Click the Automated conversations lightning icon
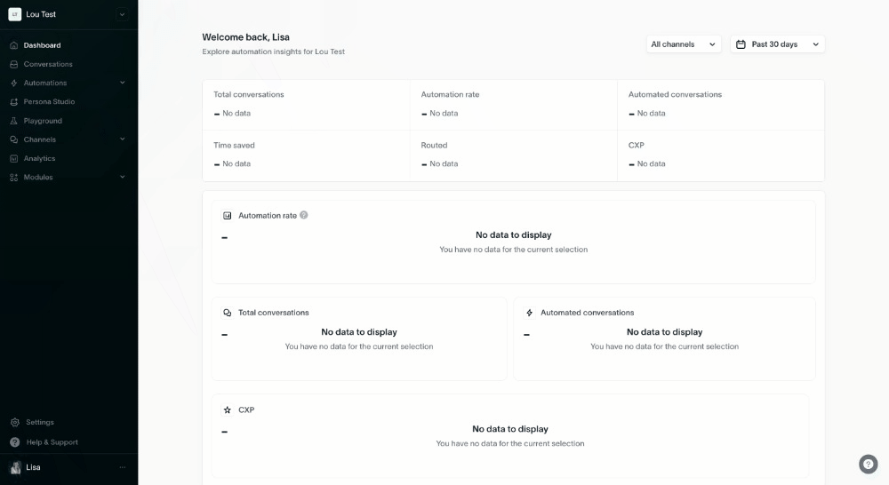 (530, 313)
